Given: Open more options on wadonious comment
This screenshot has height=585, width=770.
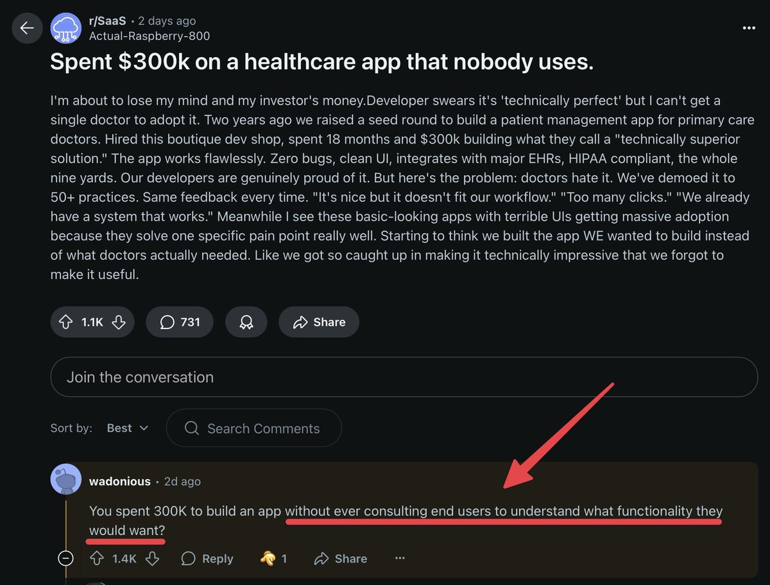Looking at the screenshot, I should (400, 559).
